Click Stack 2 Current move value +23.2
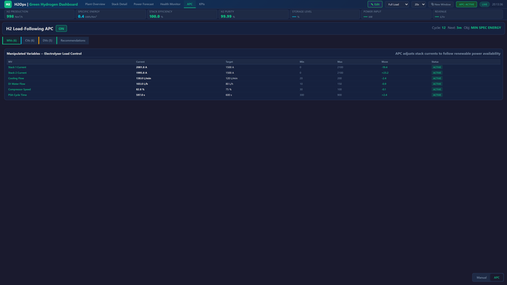The image size is (507, 285). 385,73
